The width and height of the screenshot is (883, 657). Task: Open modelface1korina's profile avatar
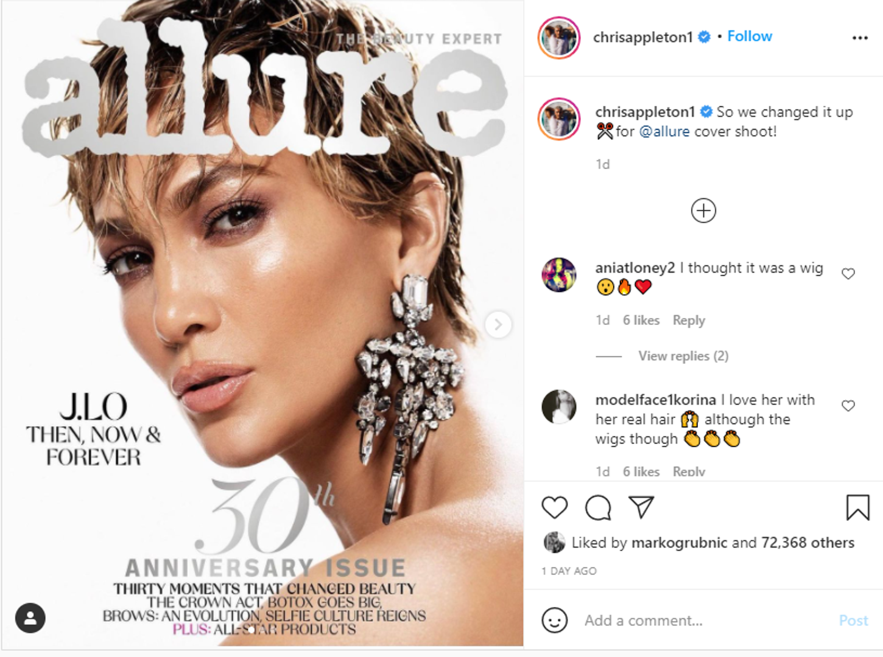click(558, 406)
